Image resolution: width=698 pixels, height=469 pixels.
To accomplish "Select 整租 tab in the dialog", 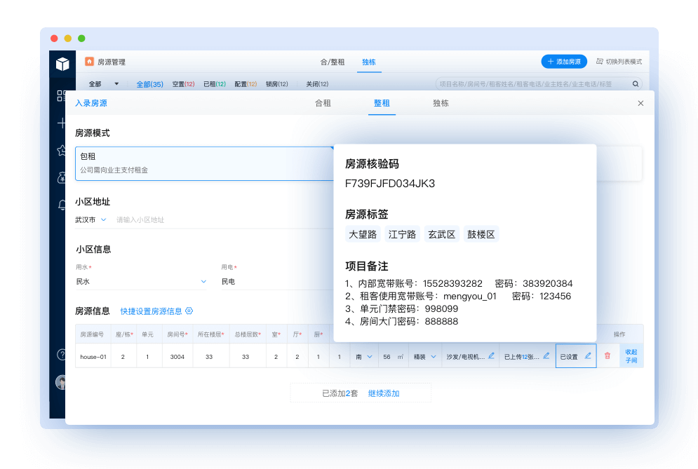I will pos(382,103).
